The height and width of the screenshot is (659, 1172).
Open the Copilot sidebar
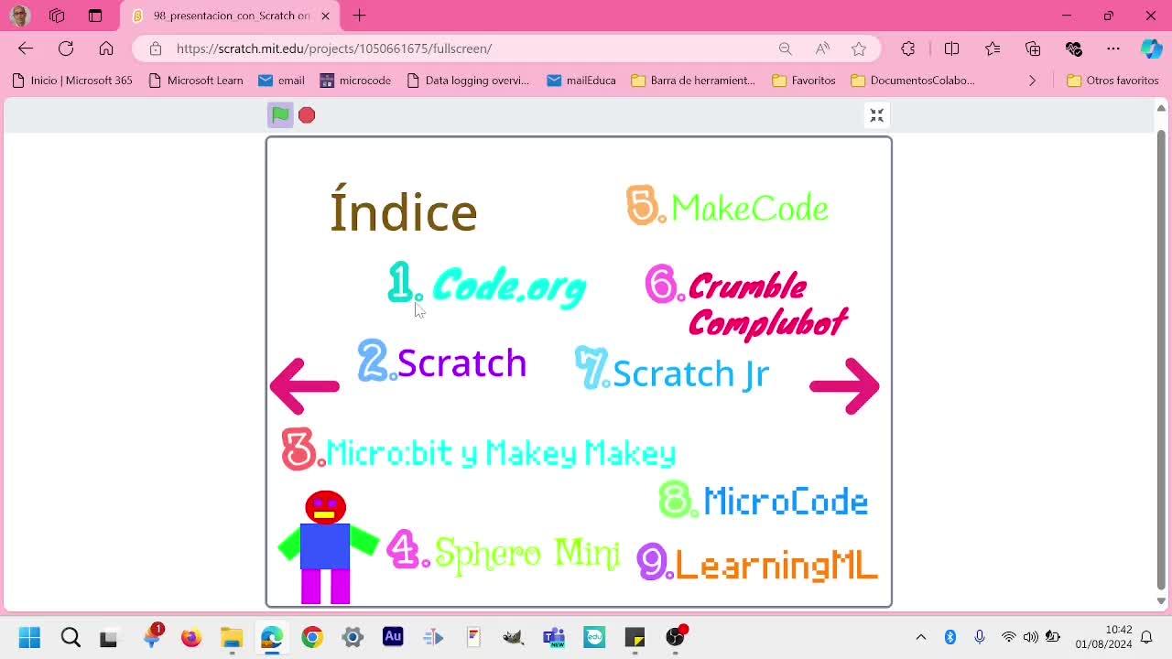coord(1152,49)
